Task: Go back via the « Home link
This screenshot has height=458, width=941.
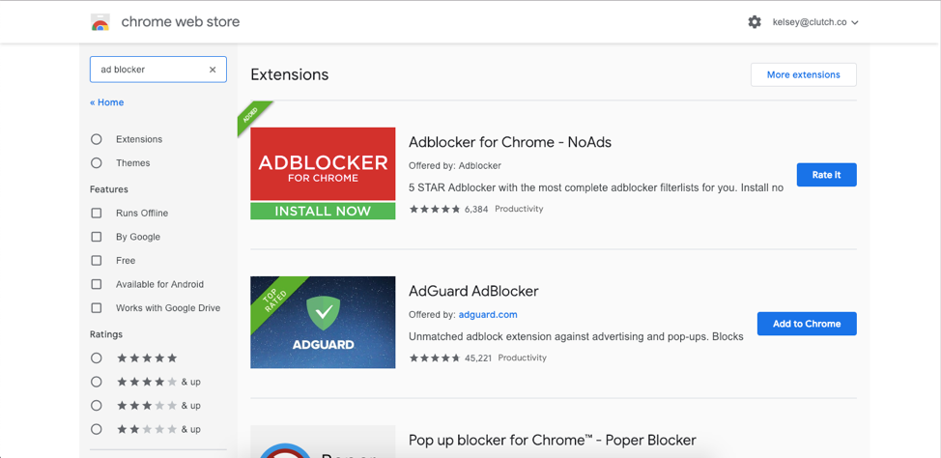Action: click(x=107, y=102)
